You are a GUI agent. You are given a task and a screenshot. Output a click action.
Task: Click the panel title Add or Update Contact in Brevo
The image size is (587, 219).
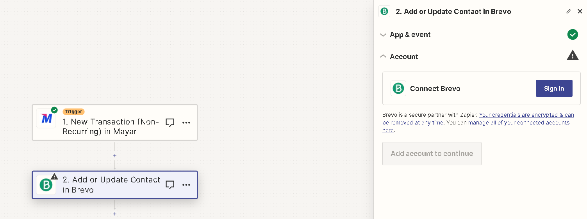coord(453,11)
